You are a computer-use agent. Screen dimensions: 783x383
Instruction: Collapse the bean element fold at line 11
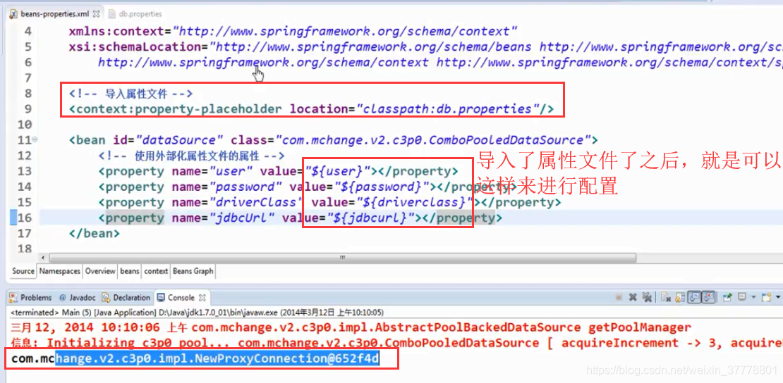[35, 140]
